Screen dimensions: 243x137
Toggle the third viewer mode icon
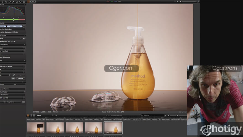(35, 2)
